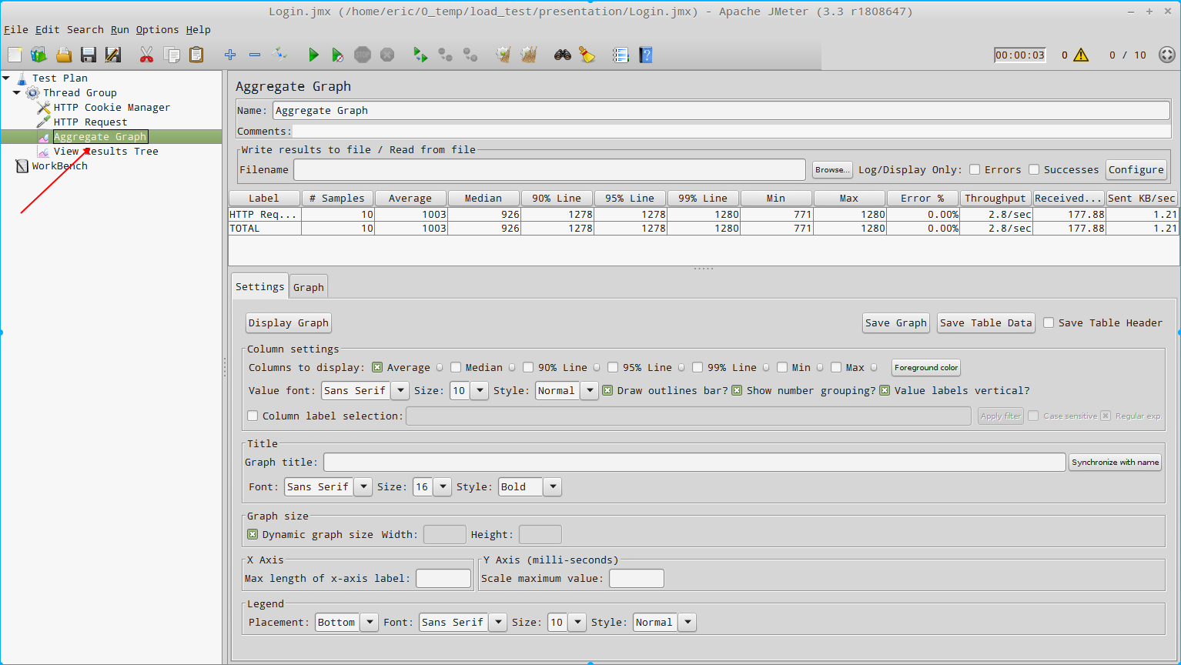
Task: Click the Shutdown test icon
Action: tap(387, 55)
